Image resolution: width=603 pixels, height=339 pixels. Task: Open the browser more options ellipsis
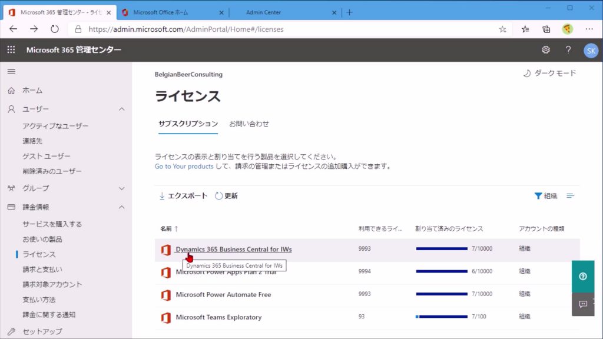tap(589, 29)
